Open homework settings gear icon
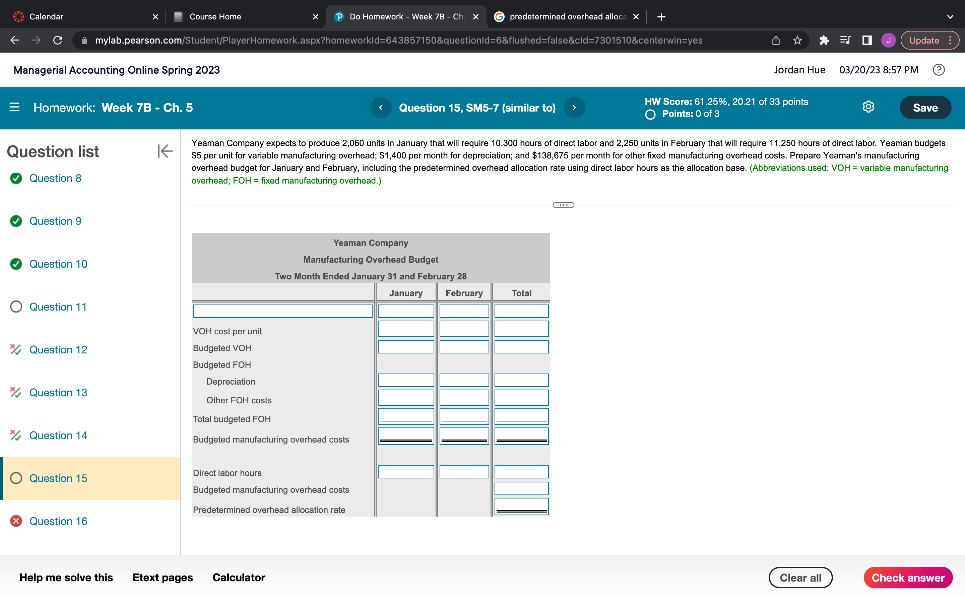The width and height of the screenshot is (965, 603). (x=868, y=107)
